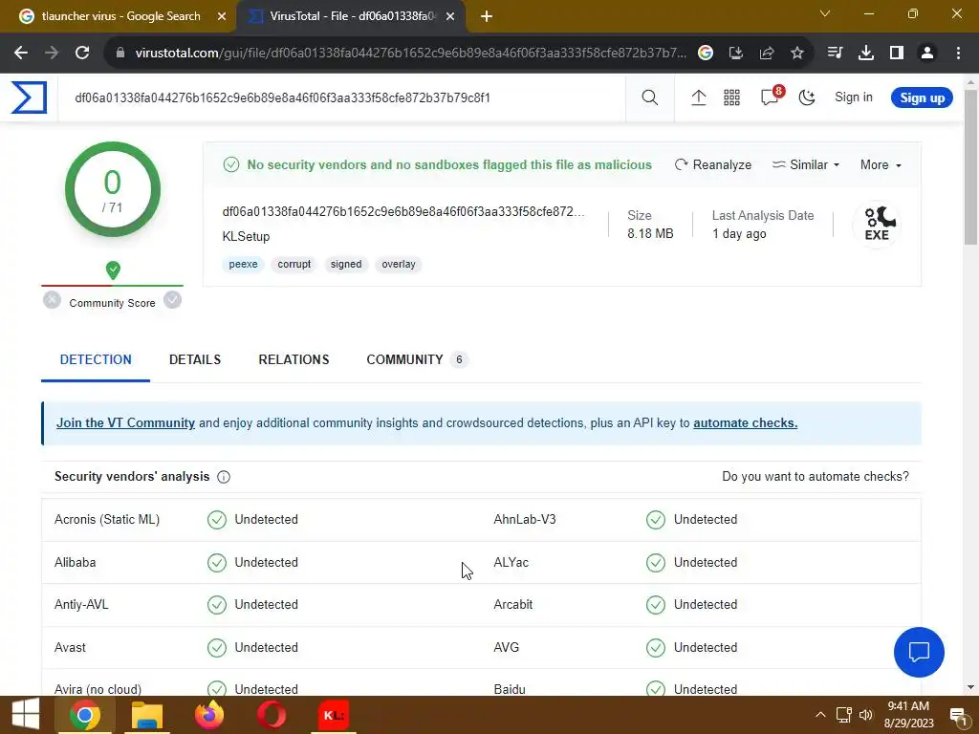Show hidden system tray icons
Viewport: 979px width, 734px height.
tap(820, 715)
